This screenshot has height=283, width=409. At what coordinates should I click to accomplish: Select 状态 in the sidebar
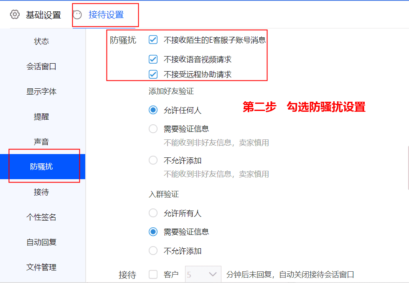pyautogui.click(x=42, y=41)
